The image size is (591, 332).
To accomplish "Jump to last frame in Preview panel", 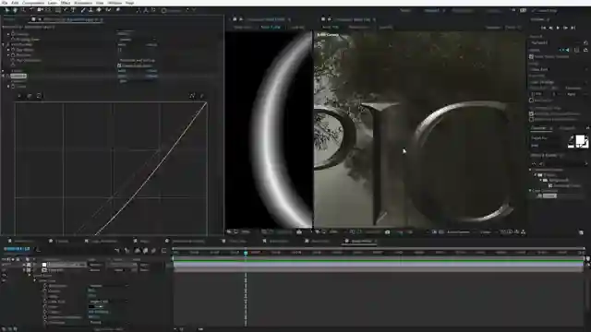I will click(573, 28).
